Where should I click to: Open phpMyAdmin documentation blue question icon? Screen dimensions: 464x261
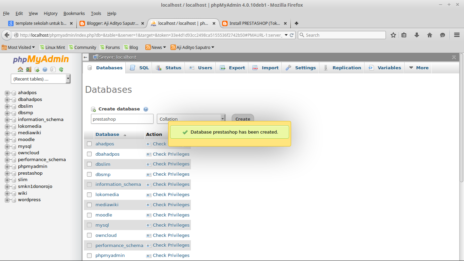45,69
